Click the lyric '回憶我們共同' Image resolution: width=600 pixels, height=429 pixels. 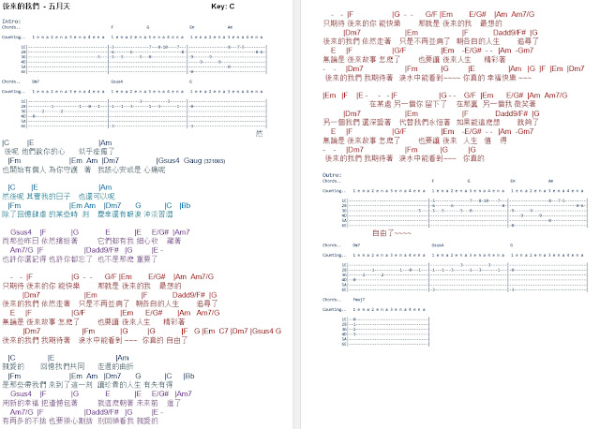[63, 366]
